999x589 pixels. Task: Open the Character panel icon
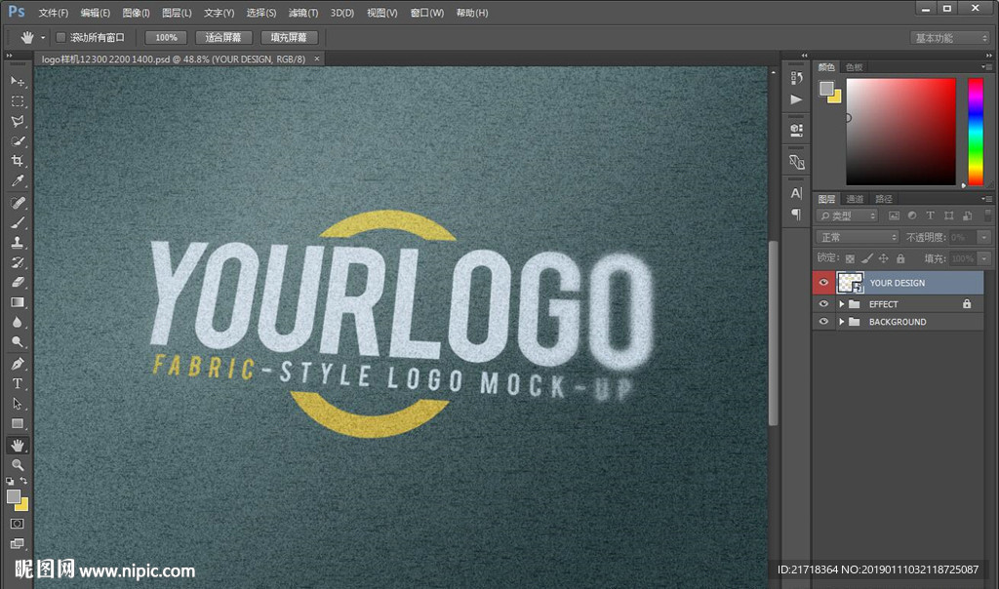(796, 193)
